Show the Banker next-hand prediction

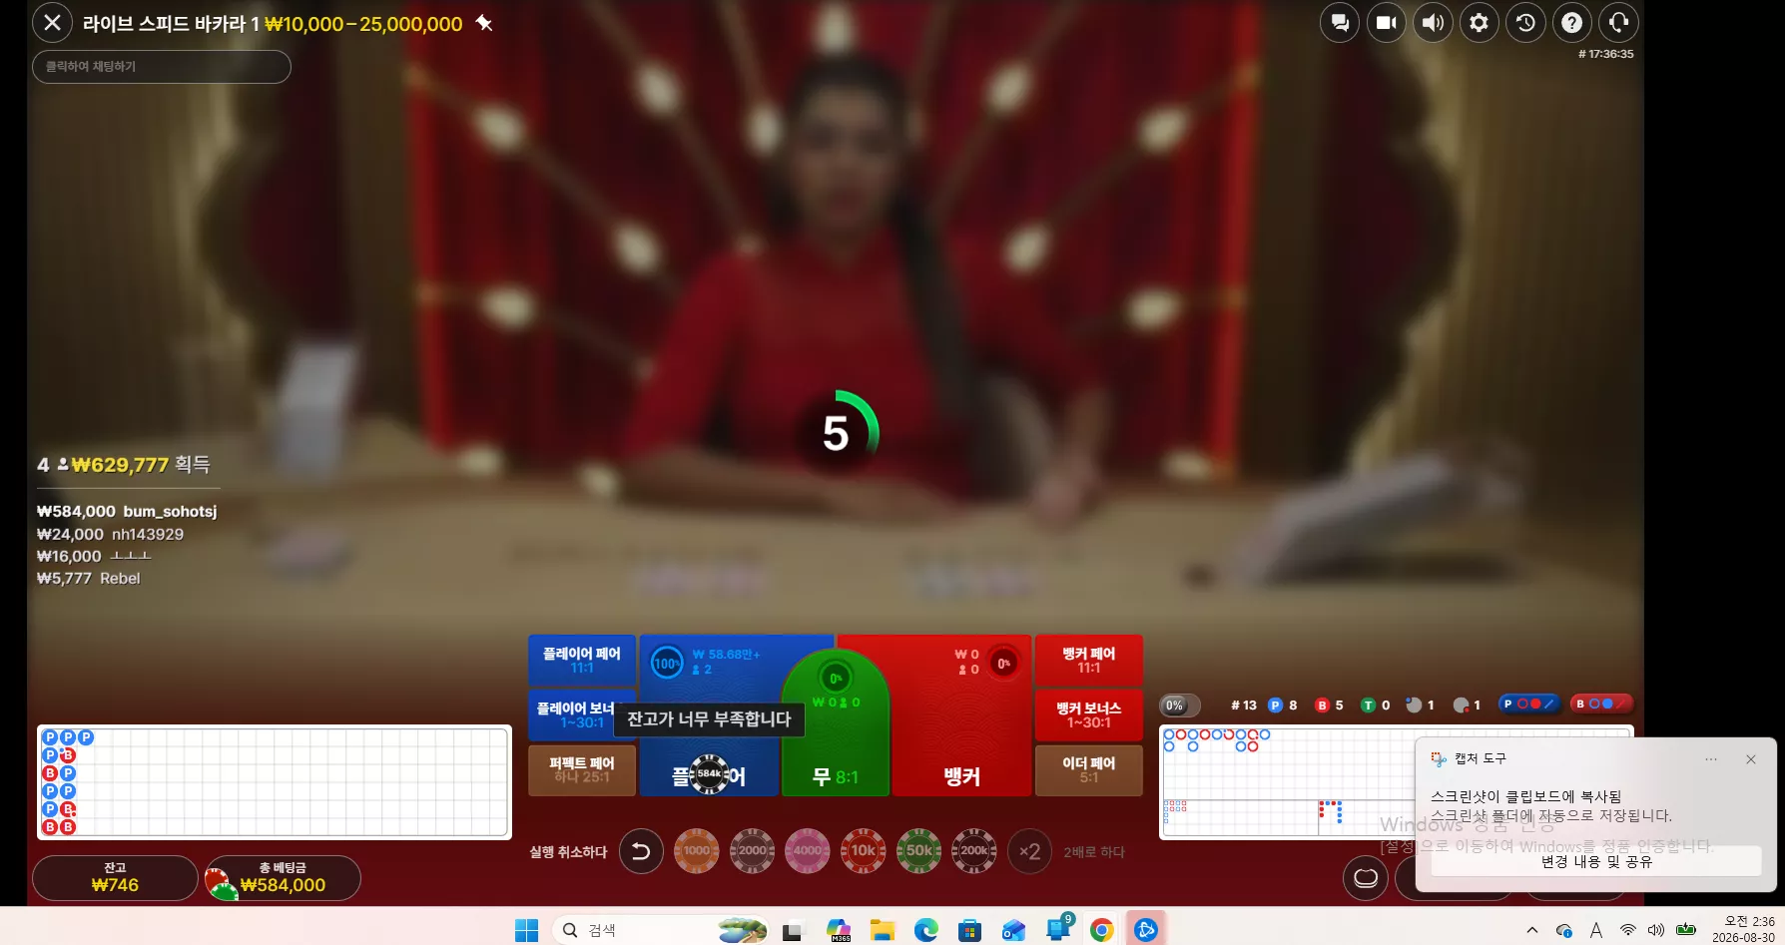[1600, 704]
